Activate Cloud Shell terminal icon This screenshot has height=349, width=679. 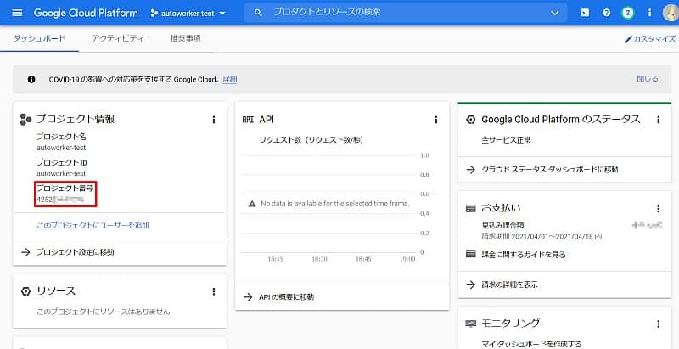click(585, 13)
